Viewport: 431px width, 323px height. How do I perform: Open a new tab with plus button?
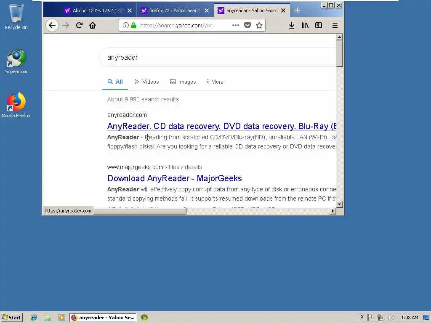pyautogui.click(x=297, y=11)
